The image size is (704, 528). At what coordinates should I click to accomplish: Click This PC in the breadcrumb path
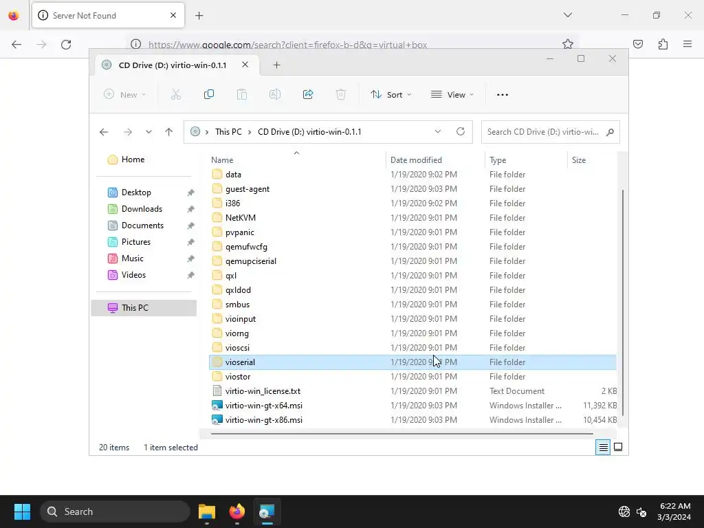point(228,132)
